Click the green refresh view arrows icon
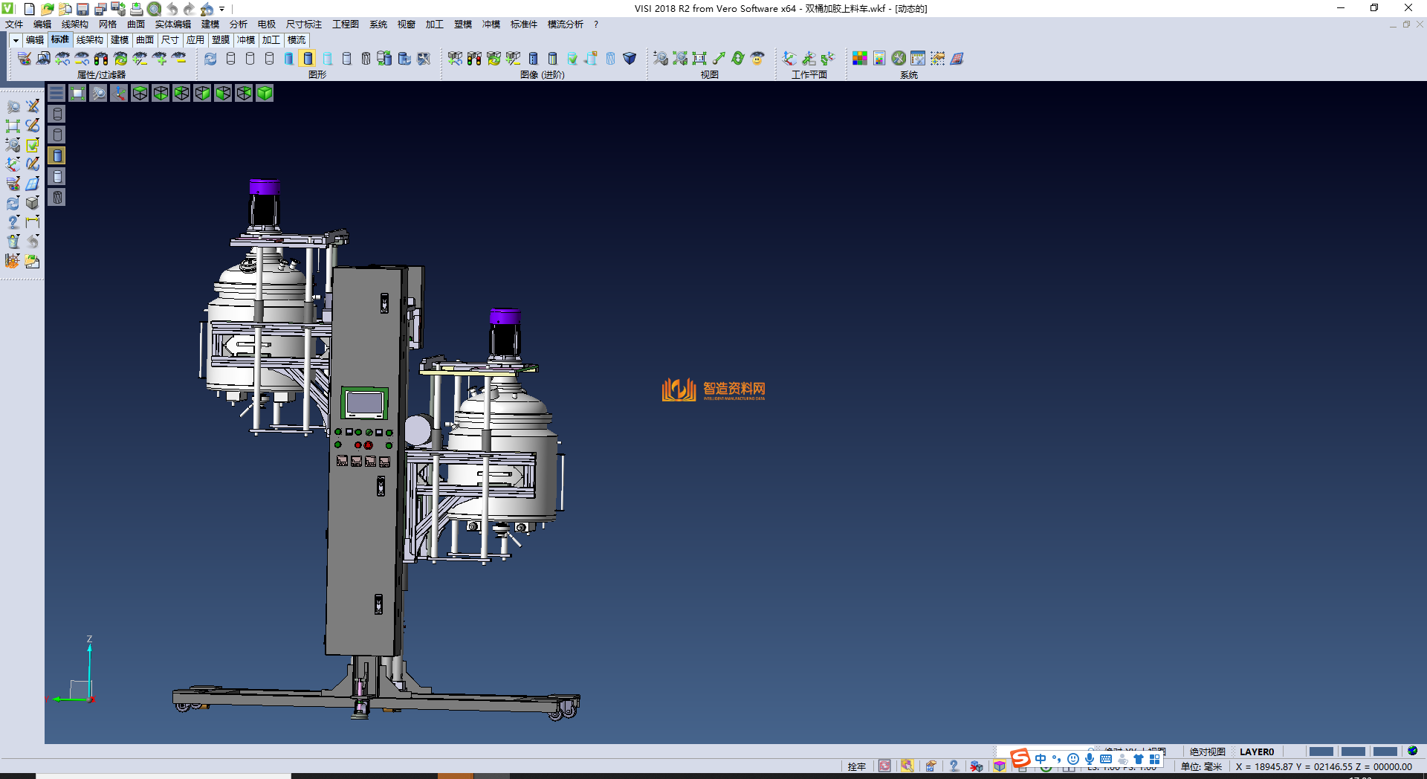The width and height of the screenshot is (1427, 779). tap(738, 59)
